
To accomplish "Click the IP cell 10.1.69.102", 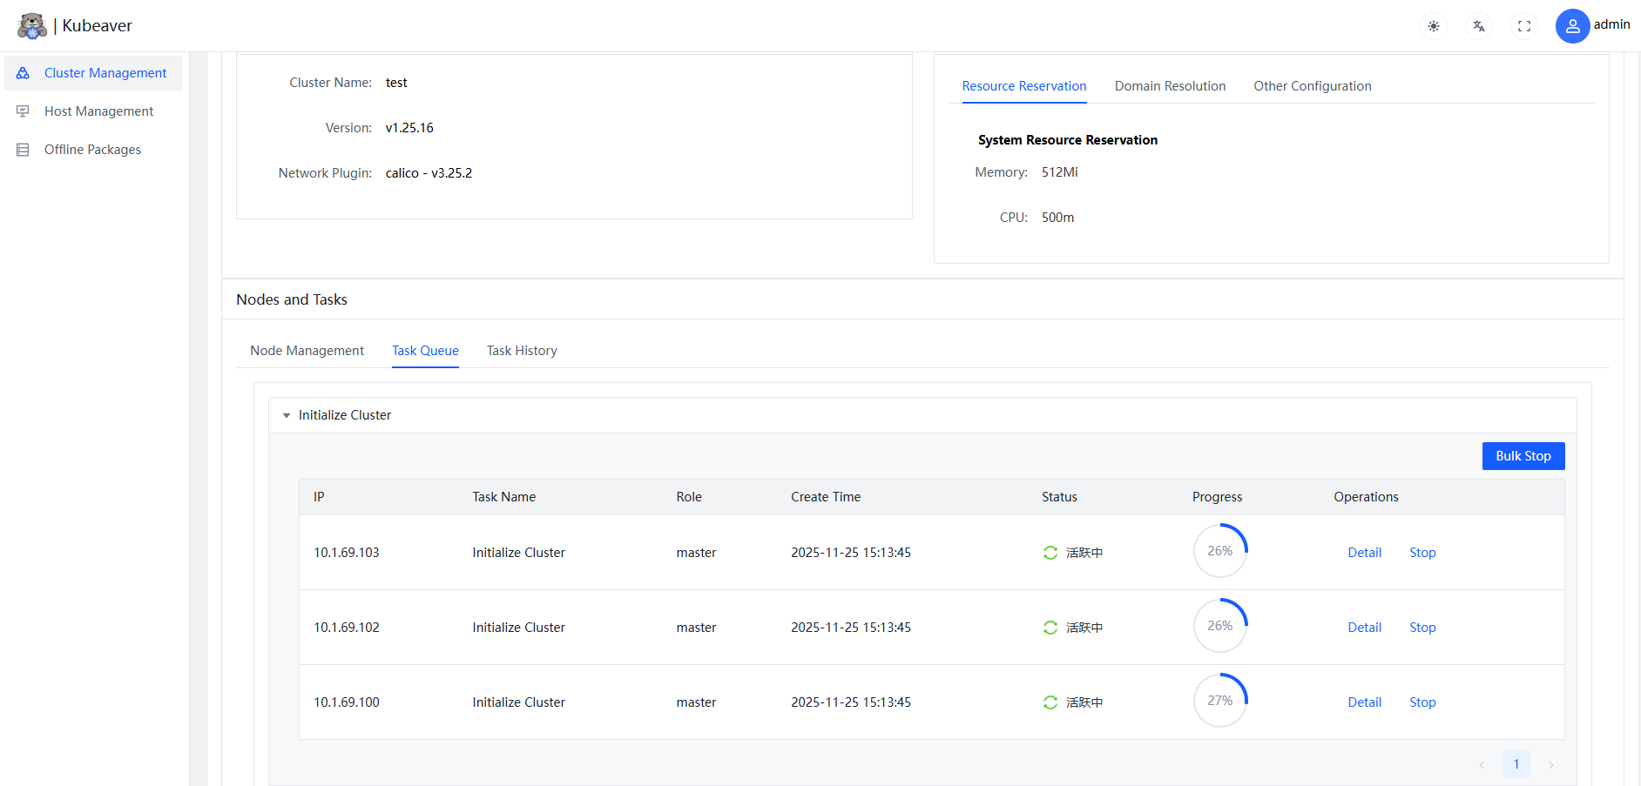I will pos(347,628).
